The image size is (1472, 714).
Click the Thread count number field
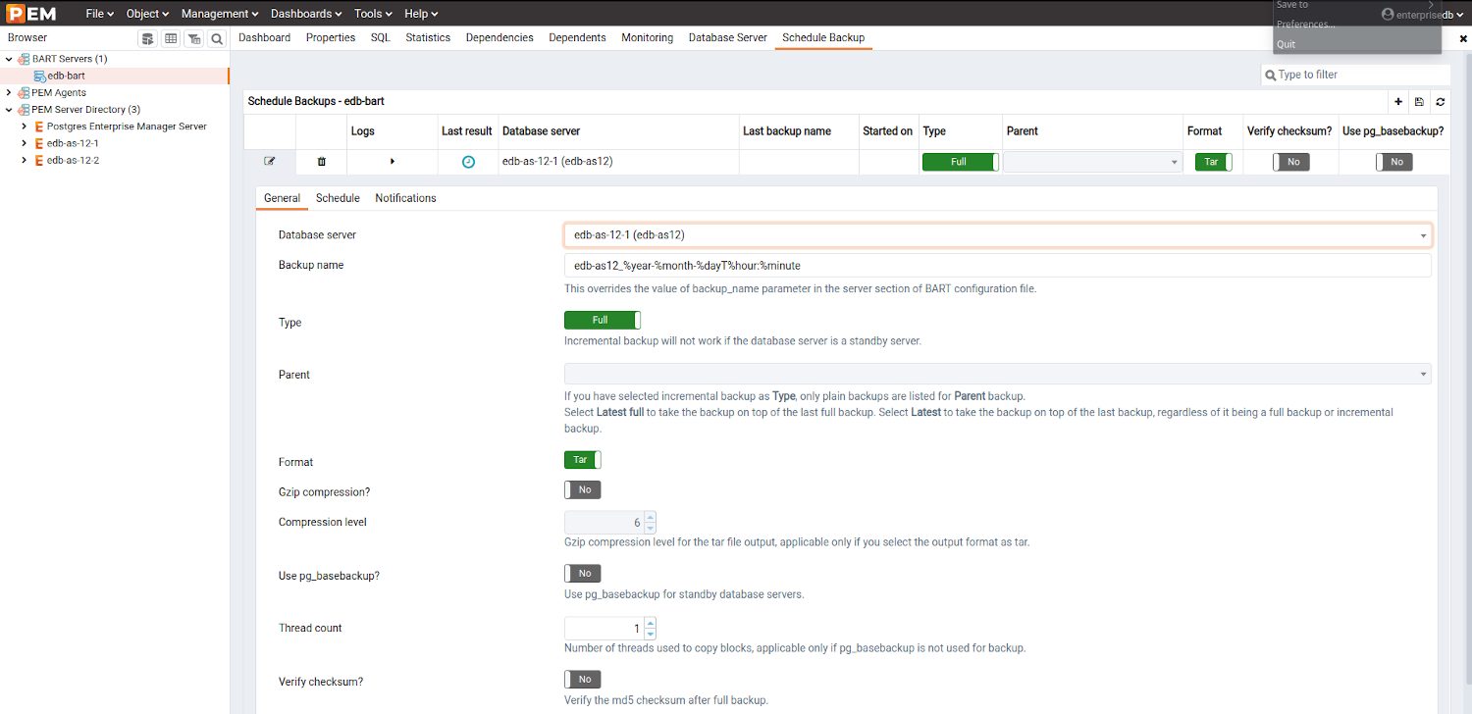(x=604, y=629)
